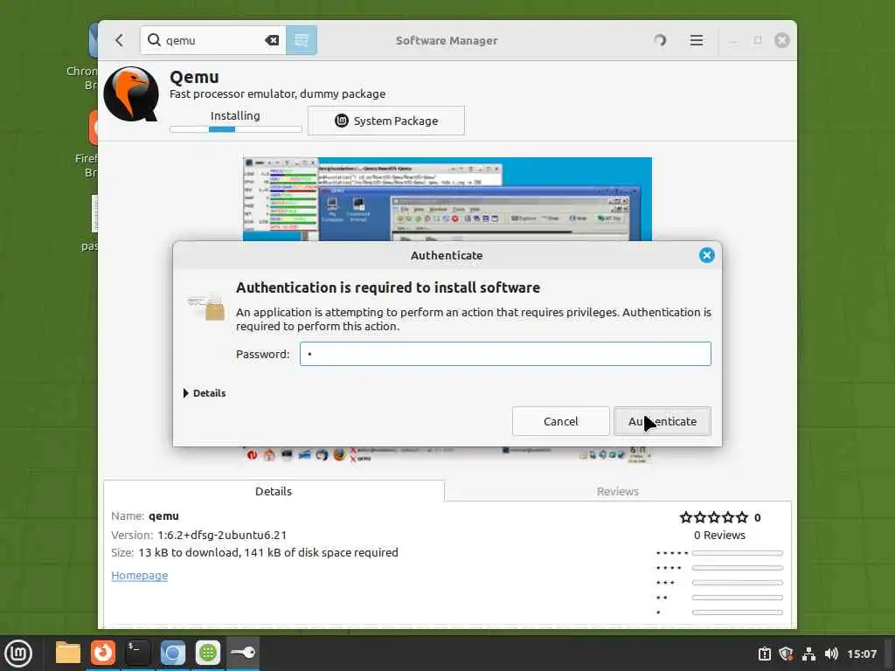Focus the Password input field
Image resolution: width=895 pixels, height=671 pixels.
tap(505, 354)
